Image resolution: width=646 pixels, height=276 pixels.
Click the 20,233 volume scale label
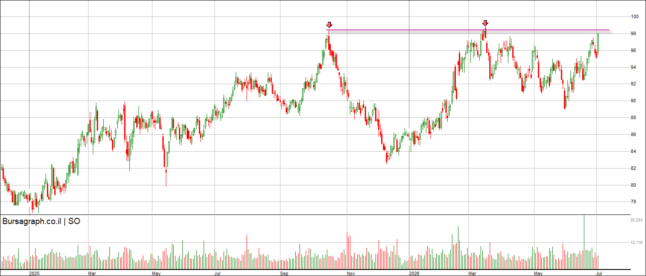coord(636,220)
